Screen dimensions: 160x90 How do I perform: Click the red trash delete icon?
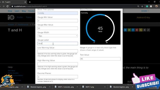(x=137, y=30)
